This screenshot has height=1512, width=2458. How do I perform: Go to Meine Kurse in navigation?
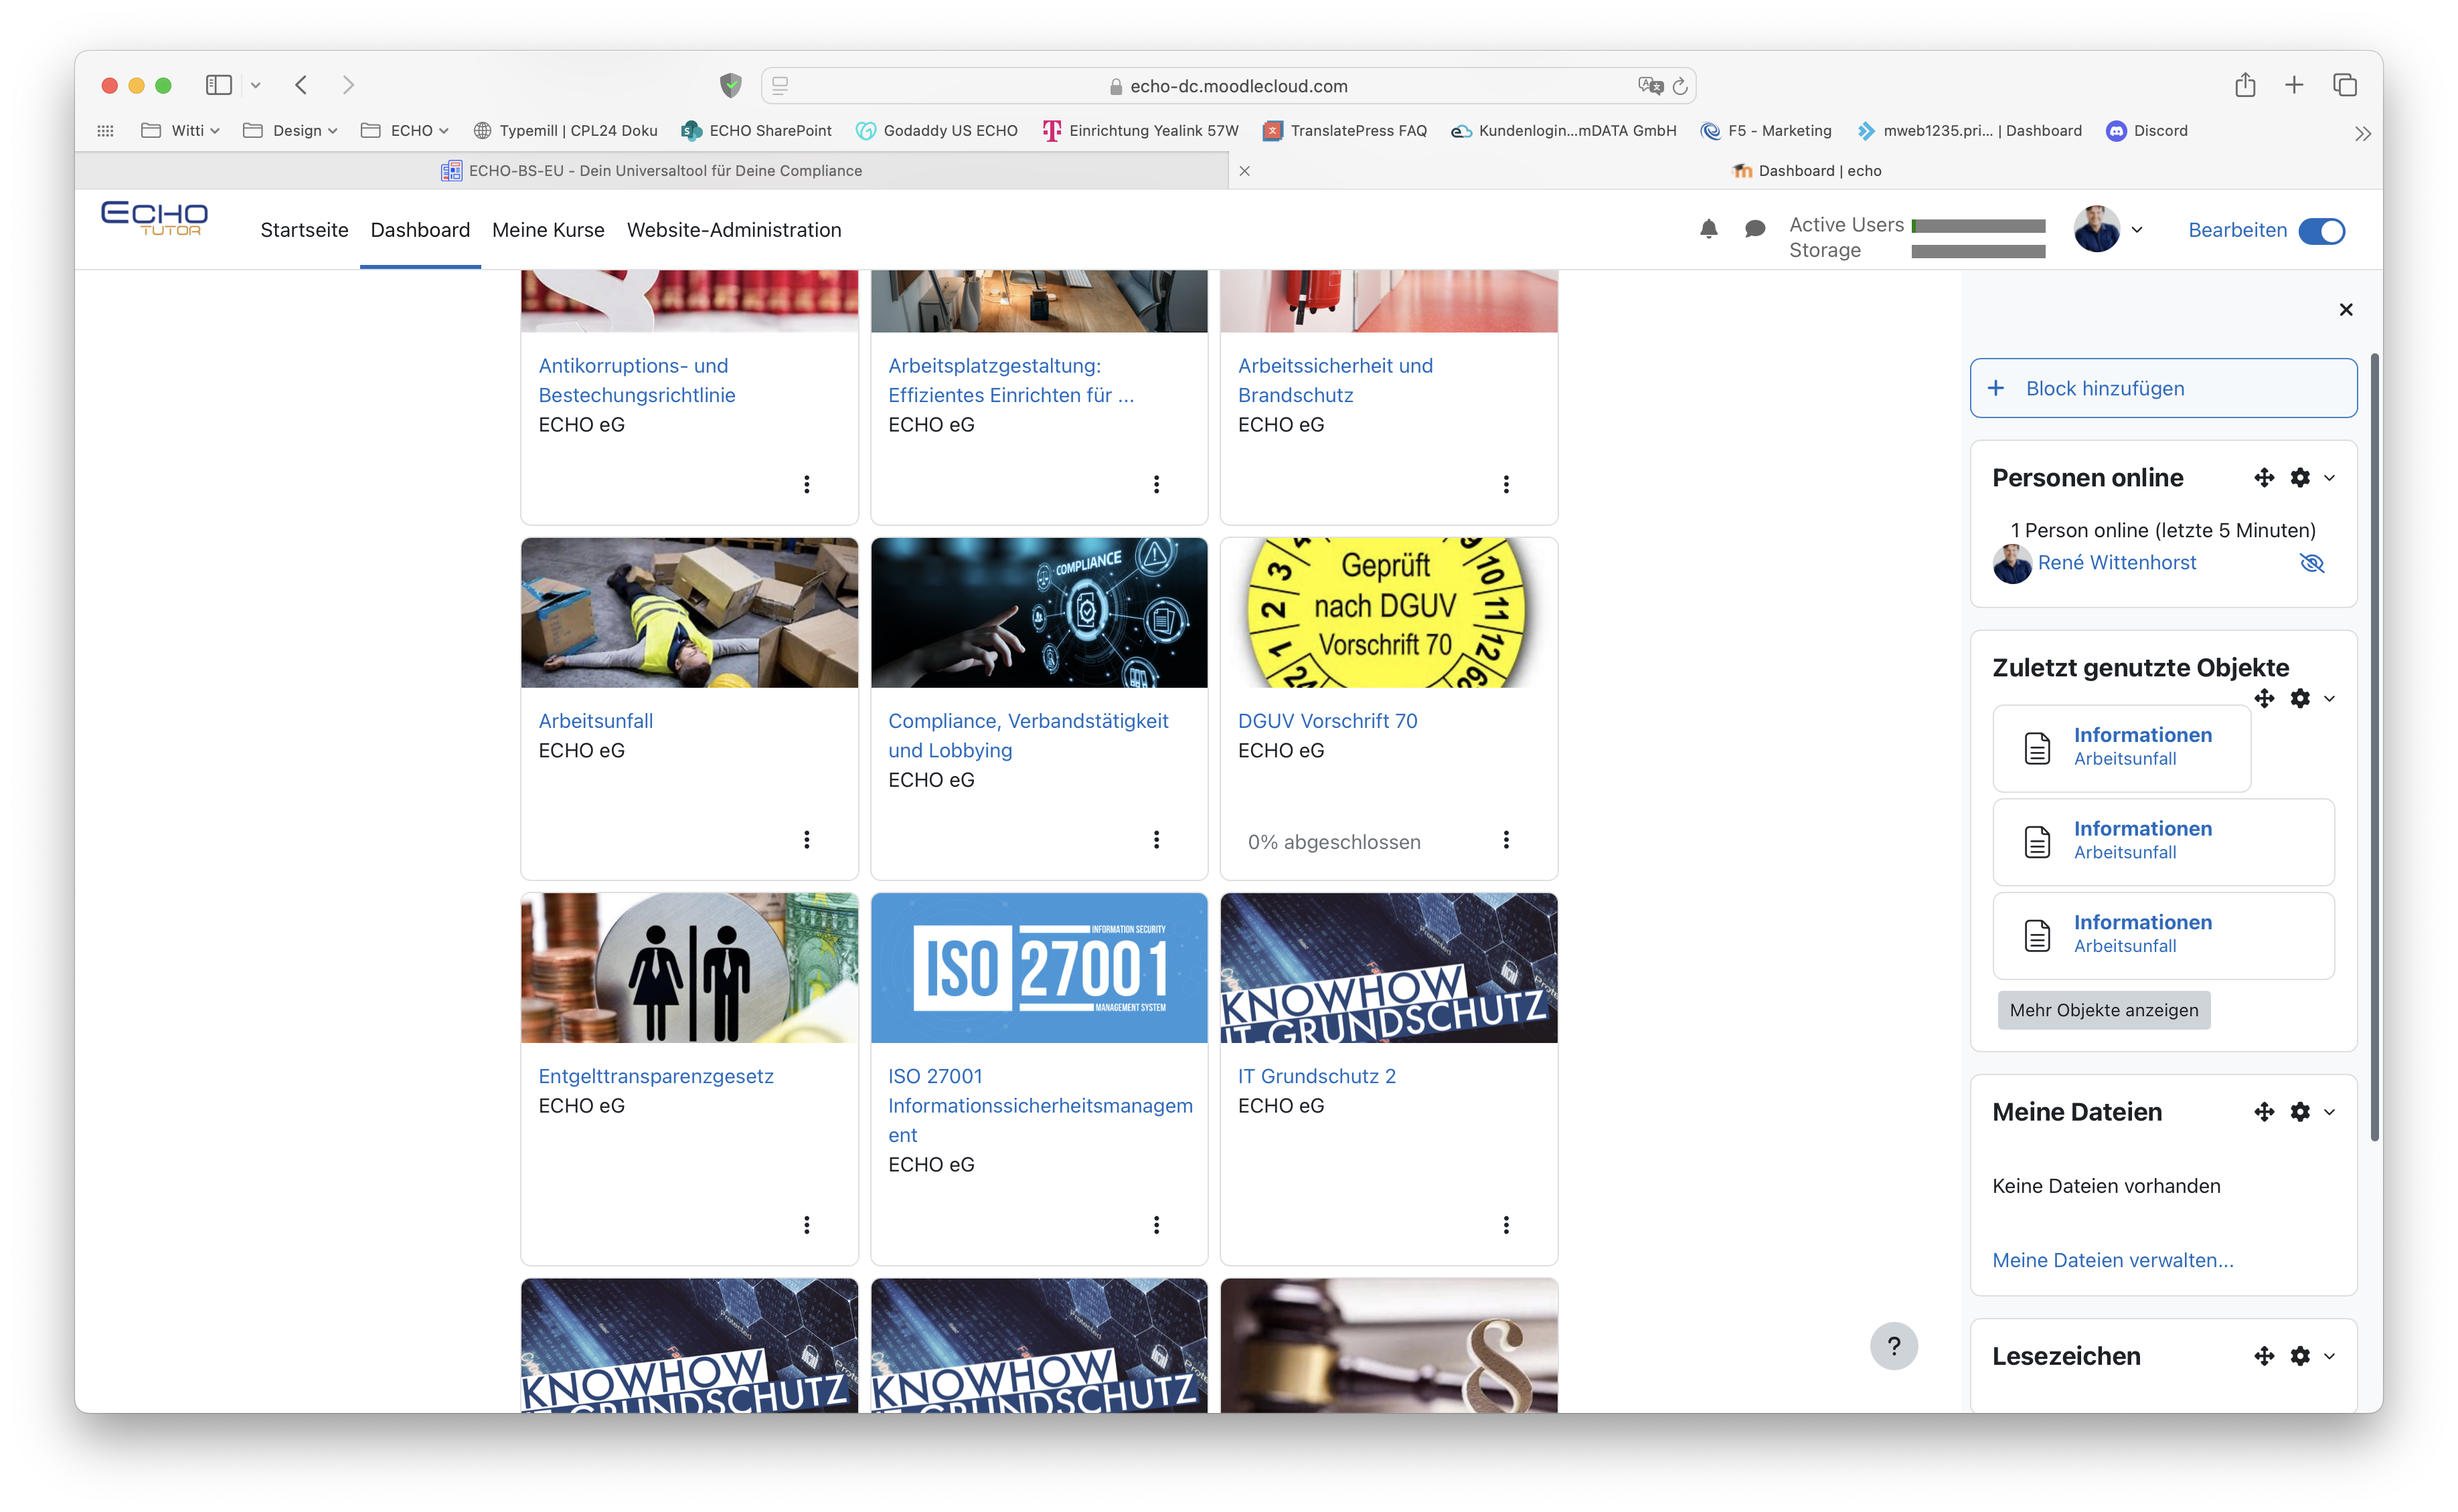pyautogui.click(x=548, y=230)
